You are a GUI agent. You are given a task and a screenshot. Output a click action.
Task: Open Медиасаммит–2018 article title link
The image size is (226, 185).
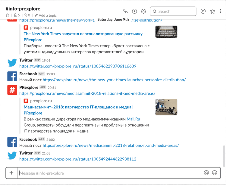pyautogui.click(x=79, y=110)
